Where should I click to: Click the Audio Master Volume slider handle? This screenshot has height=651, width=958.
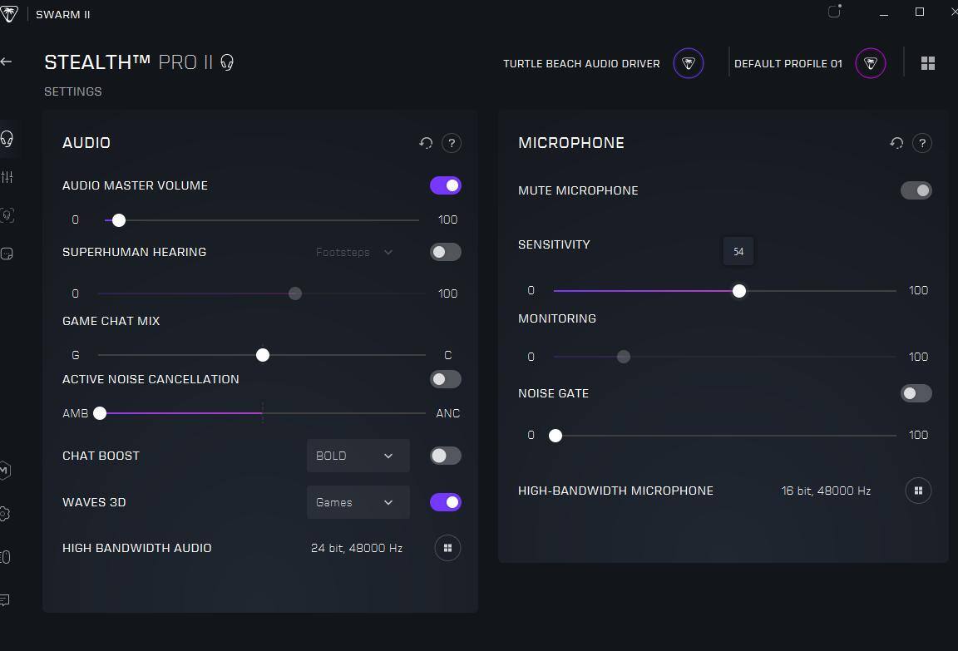coord(119,220)
